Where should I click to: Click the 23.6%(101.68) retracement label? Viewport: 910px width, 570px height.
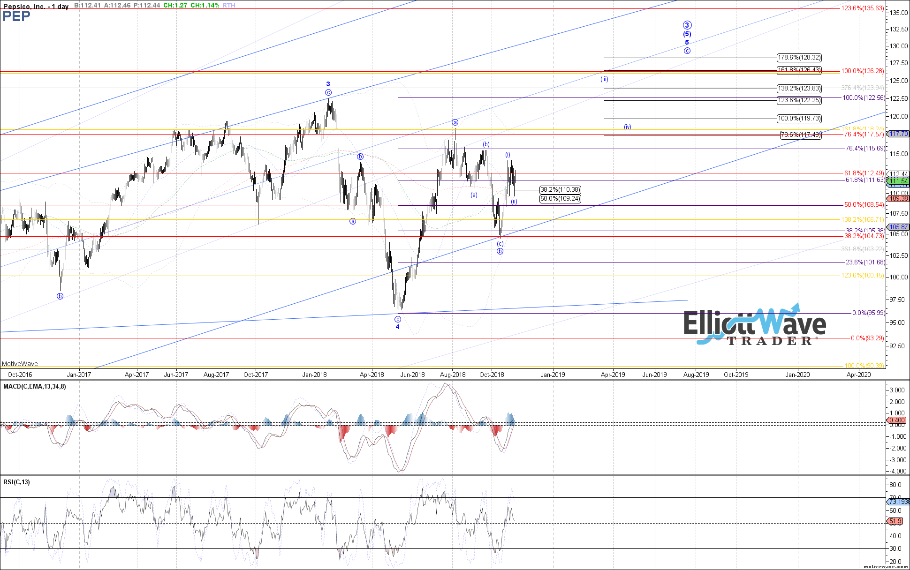click(865, 262)
